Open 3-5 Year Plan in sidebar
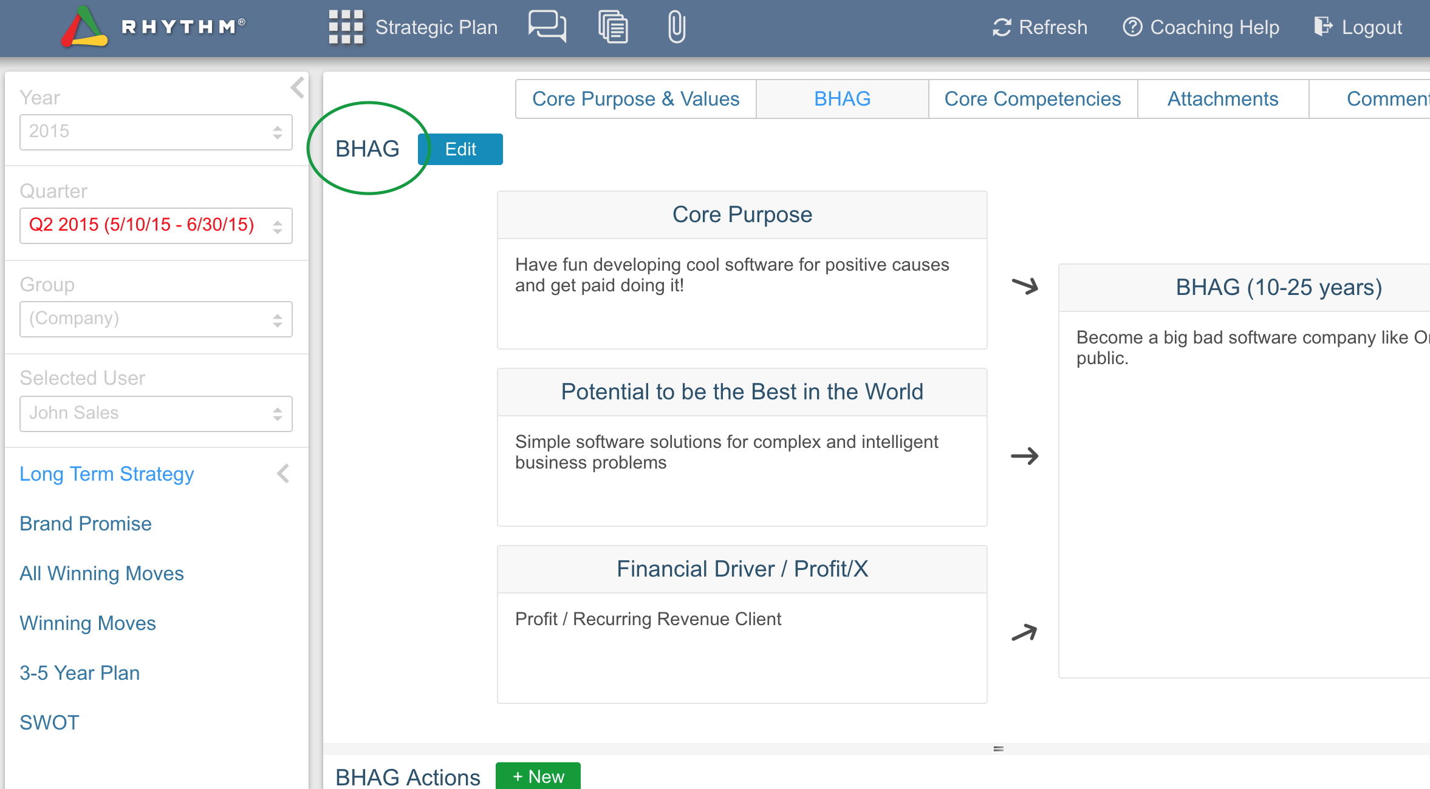Viewport: 1430px width, 789px height. coord(80,673)
